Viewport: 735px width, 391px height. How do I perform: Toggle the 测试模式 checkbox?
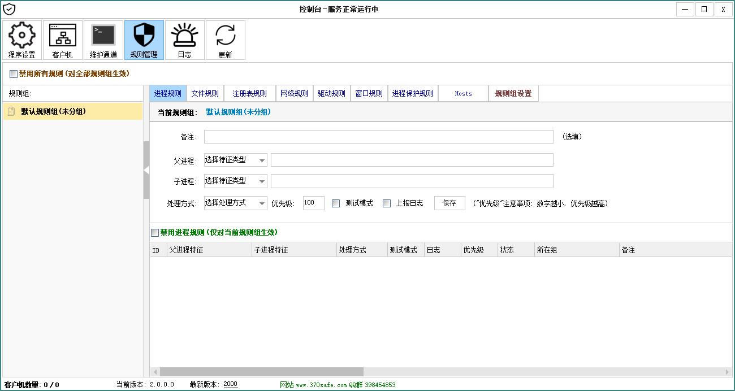tap(336, 203)
